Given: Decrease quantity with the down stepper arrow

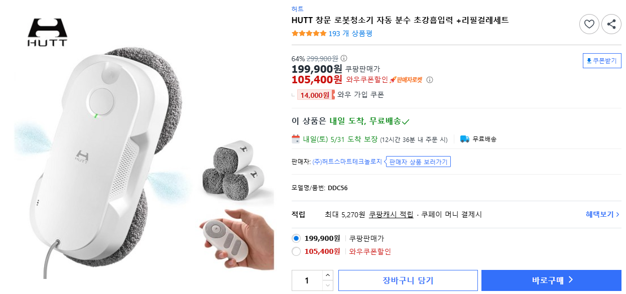Looking at the screenshot, I should (328, 286).
